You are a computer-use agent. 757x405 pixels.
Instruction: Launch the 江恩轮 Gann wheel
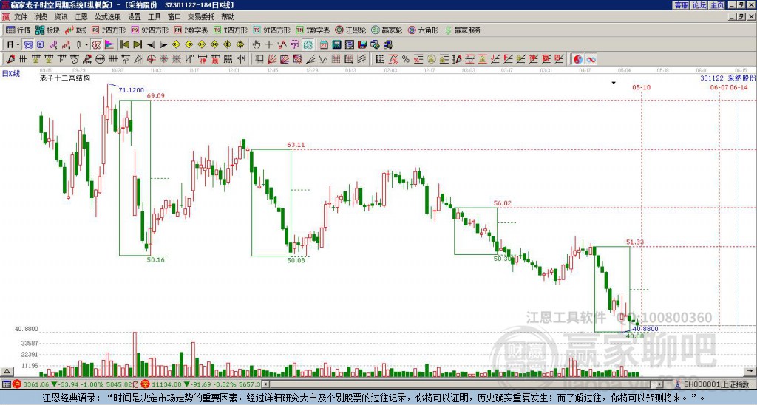[x=350, y=30]
